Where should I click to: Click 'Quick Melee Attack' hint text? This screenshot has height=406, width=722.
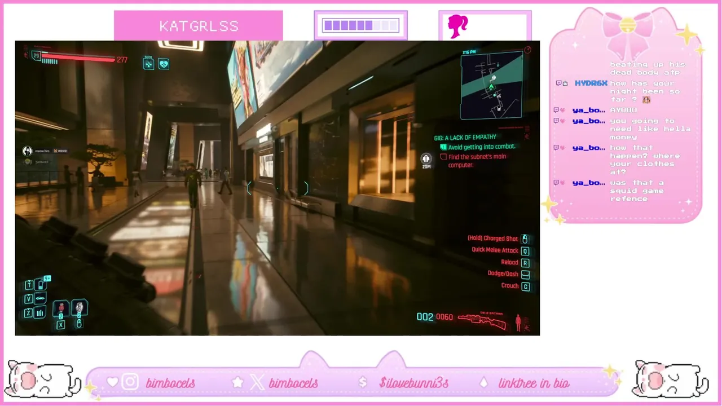[495, 250]
